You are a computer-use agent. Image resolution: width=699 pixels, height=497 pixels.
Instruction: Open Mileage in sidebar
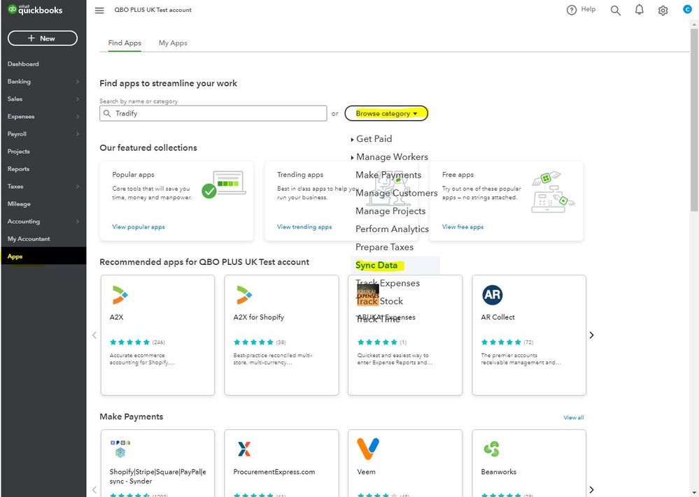[19, 204]
